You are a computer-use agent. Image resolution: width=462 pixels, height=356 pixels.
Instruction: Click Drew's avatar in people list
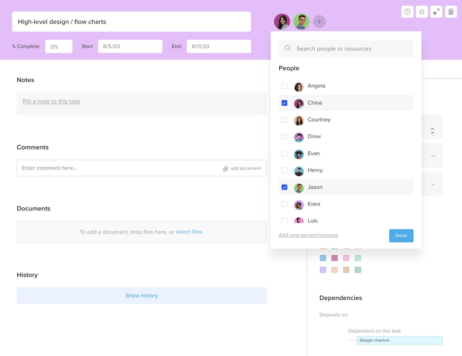299,137
